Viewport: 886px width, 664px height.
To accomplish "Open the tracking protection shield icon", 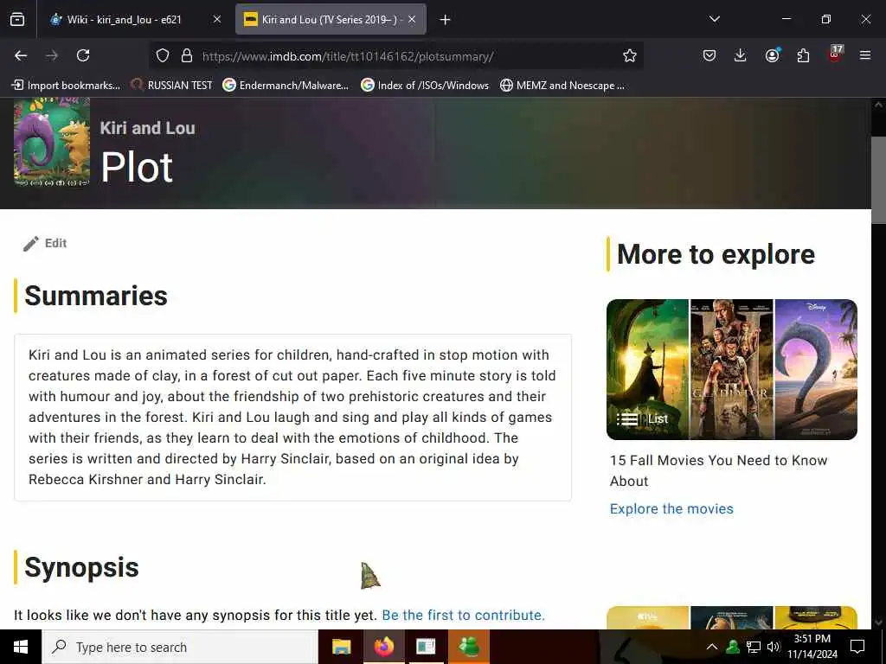I will (163, 55).
